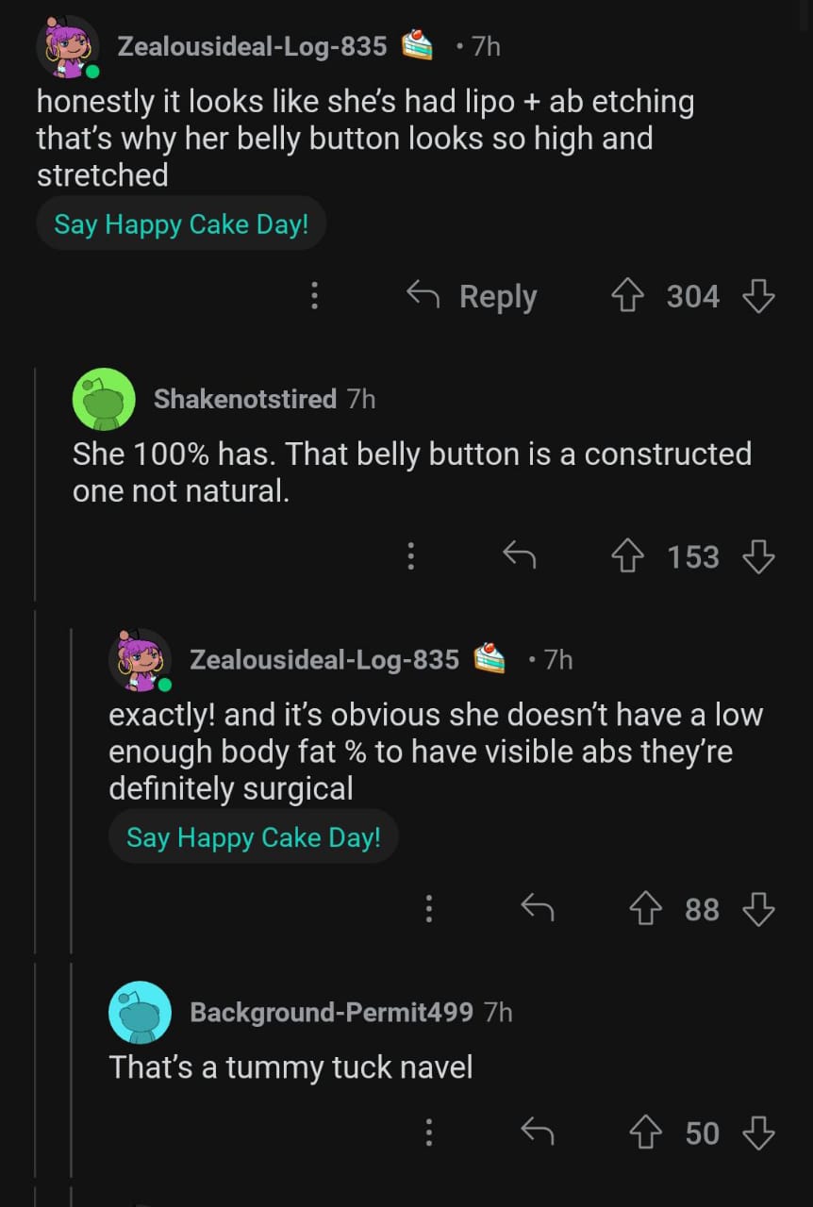Downvote the comment with 304 points
Viewport: 813px width, 1207px height.
click(x=758, y=297)
